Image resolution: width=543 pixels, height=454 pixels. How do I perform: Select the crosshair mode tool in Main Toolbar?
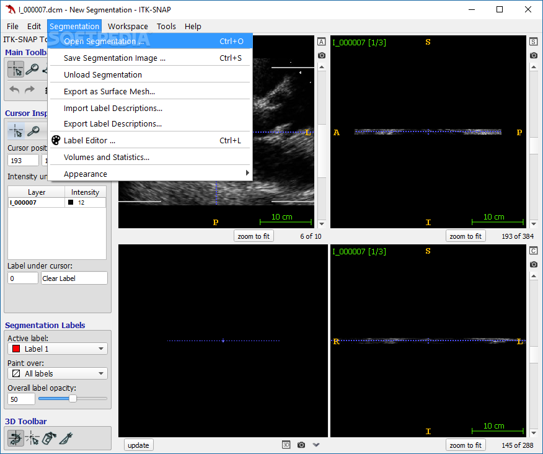pos(16,69)
